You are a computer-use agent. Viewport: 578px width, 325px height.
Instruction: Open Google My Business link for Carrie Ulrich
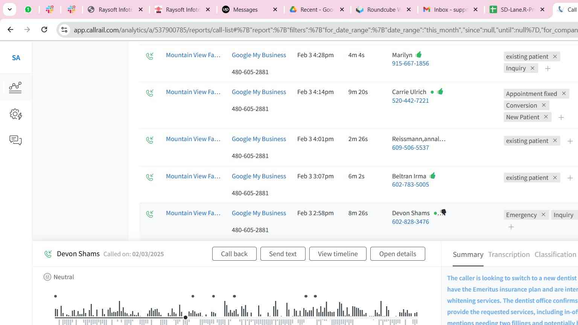(259, 92)
